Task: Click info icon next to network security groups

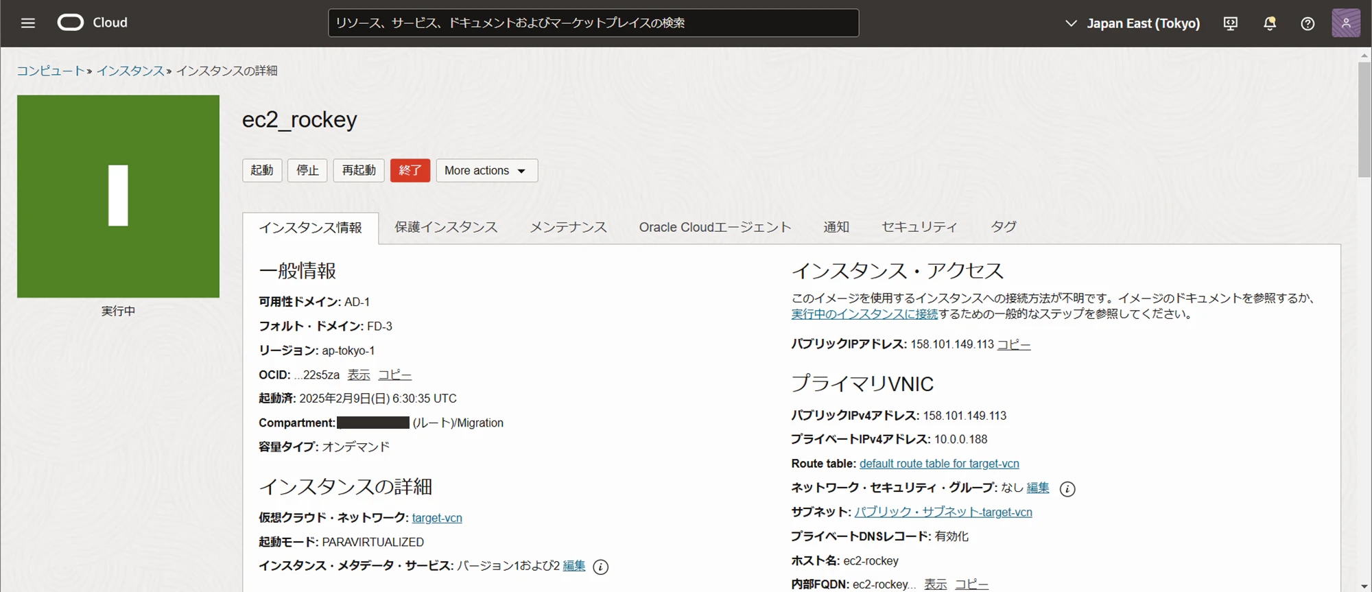Action: 1067,488
